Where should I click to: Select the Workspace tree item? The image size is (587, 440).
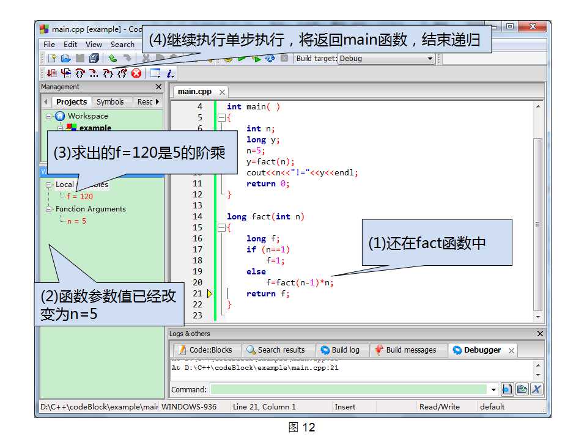click(x=88, y=116)
